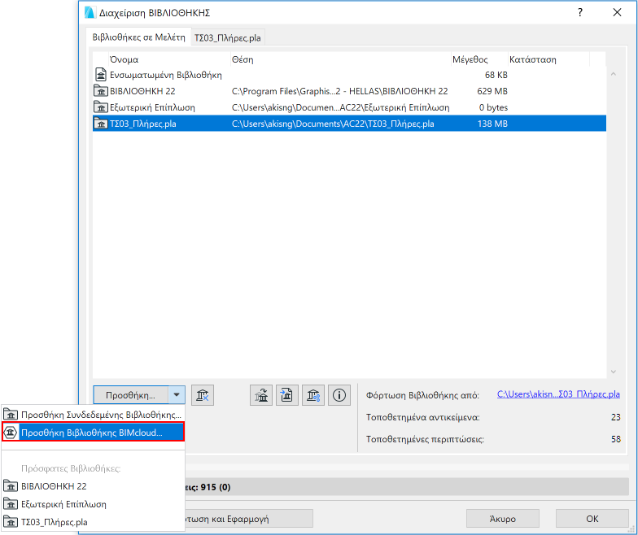Click the Τοποθετημένες περιπτώσεις label

425,439
